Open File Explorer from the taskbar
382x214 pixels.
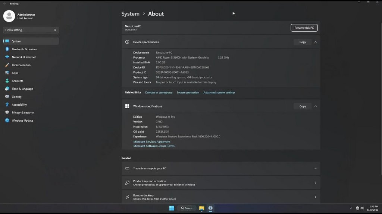tap(201, 208)
